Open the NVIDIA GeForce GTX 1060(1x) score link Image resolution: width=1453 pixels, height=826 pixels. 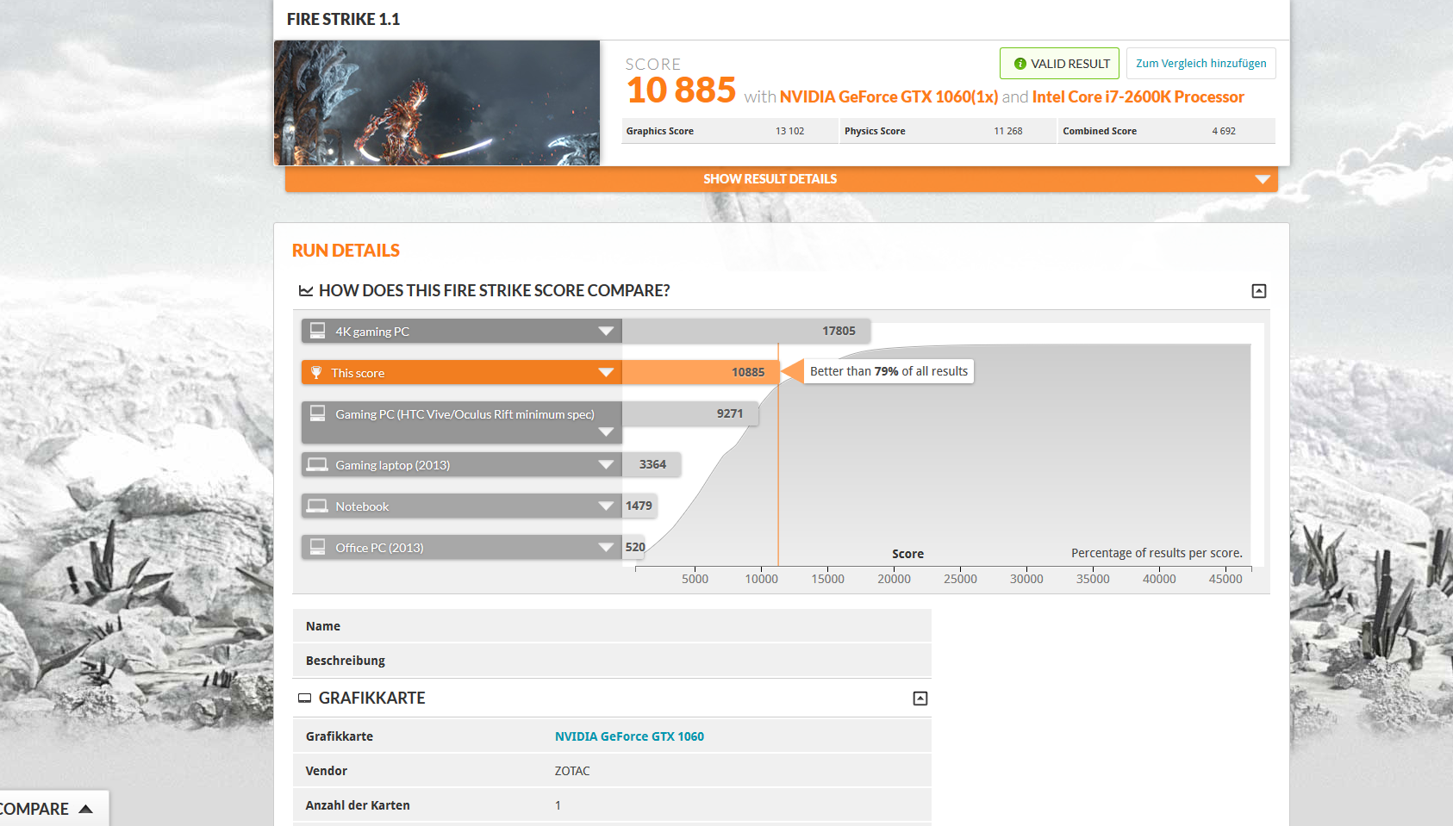[889, 97]
